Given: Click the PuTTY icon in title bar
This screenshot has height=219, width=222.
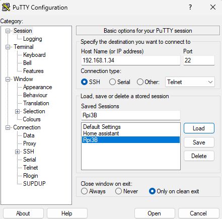Looking at the screenshot, I should pyautogui.click(x=6, y=7).
